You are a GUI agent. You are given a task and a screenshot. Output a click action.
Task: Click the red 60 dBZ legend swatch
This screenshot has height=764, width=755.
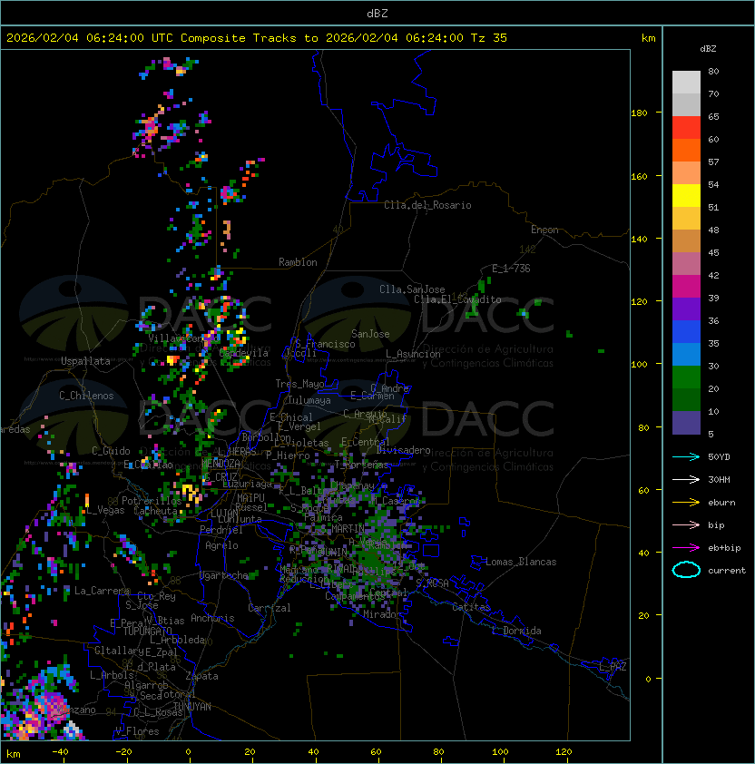[686, 128]
